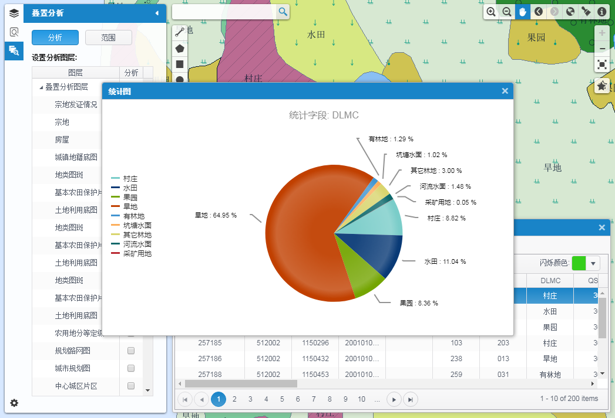Close the results table panel
615x418 pixels.
point(601,227)
